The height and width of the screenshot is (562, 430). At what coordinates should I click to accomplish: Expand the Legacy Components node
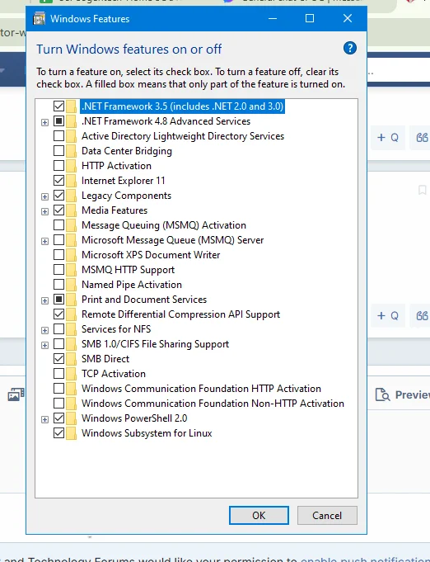(x=44, y=196)
